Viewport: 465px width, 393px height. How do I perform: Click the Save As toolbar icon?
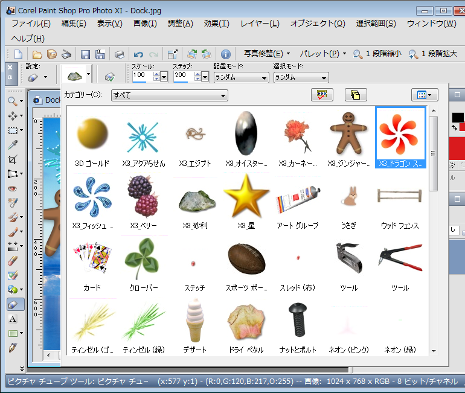pos(100,54)
